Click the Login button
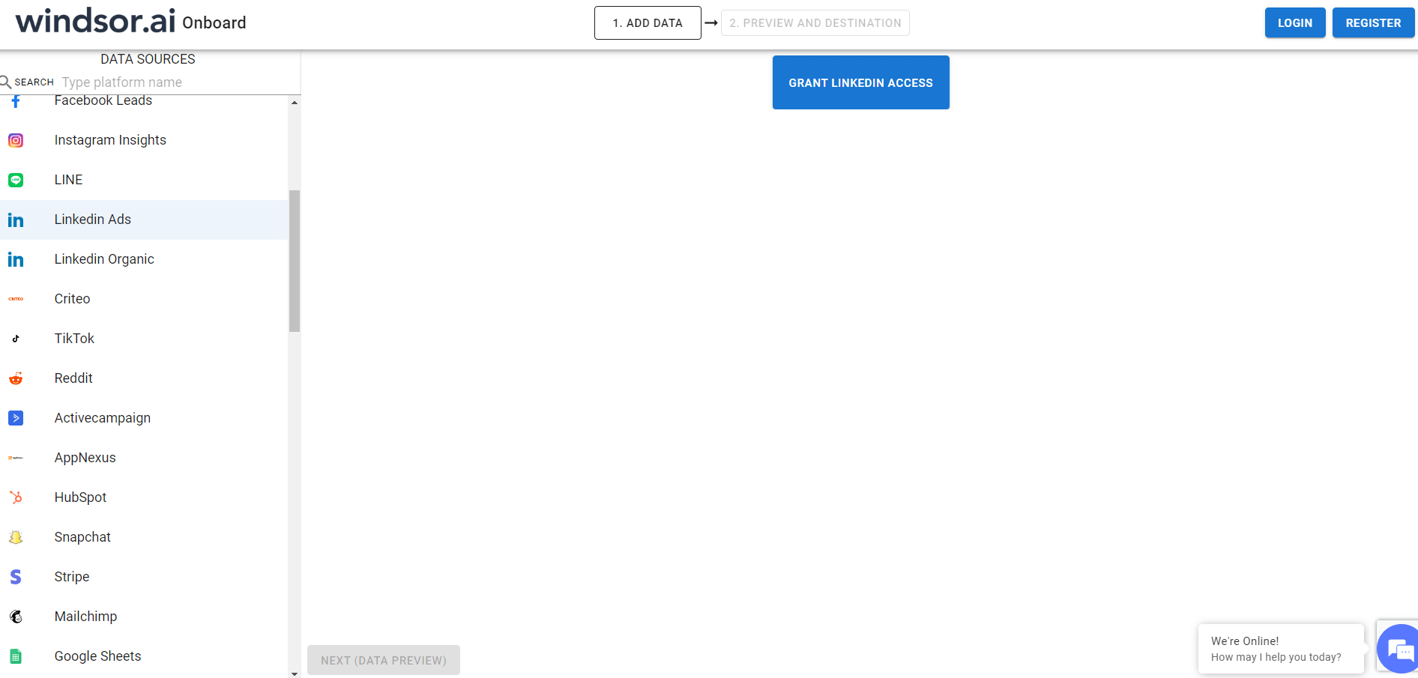This screenshot has width=1418, height=678. point(1295,23)
